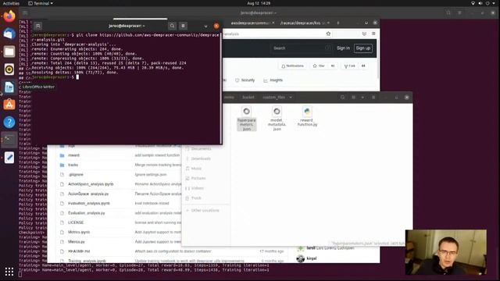Open Videos in Files sidebar
This screenshot has height=281, width=500.
click(198, 188)
